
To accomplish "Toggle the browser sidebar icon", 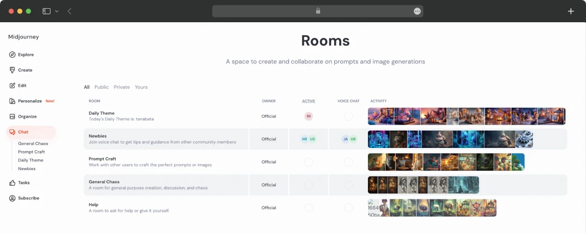I will 46,11.
